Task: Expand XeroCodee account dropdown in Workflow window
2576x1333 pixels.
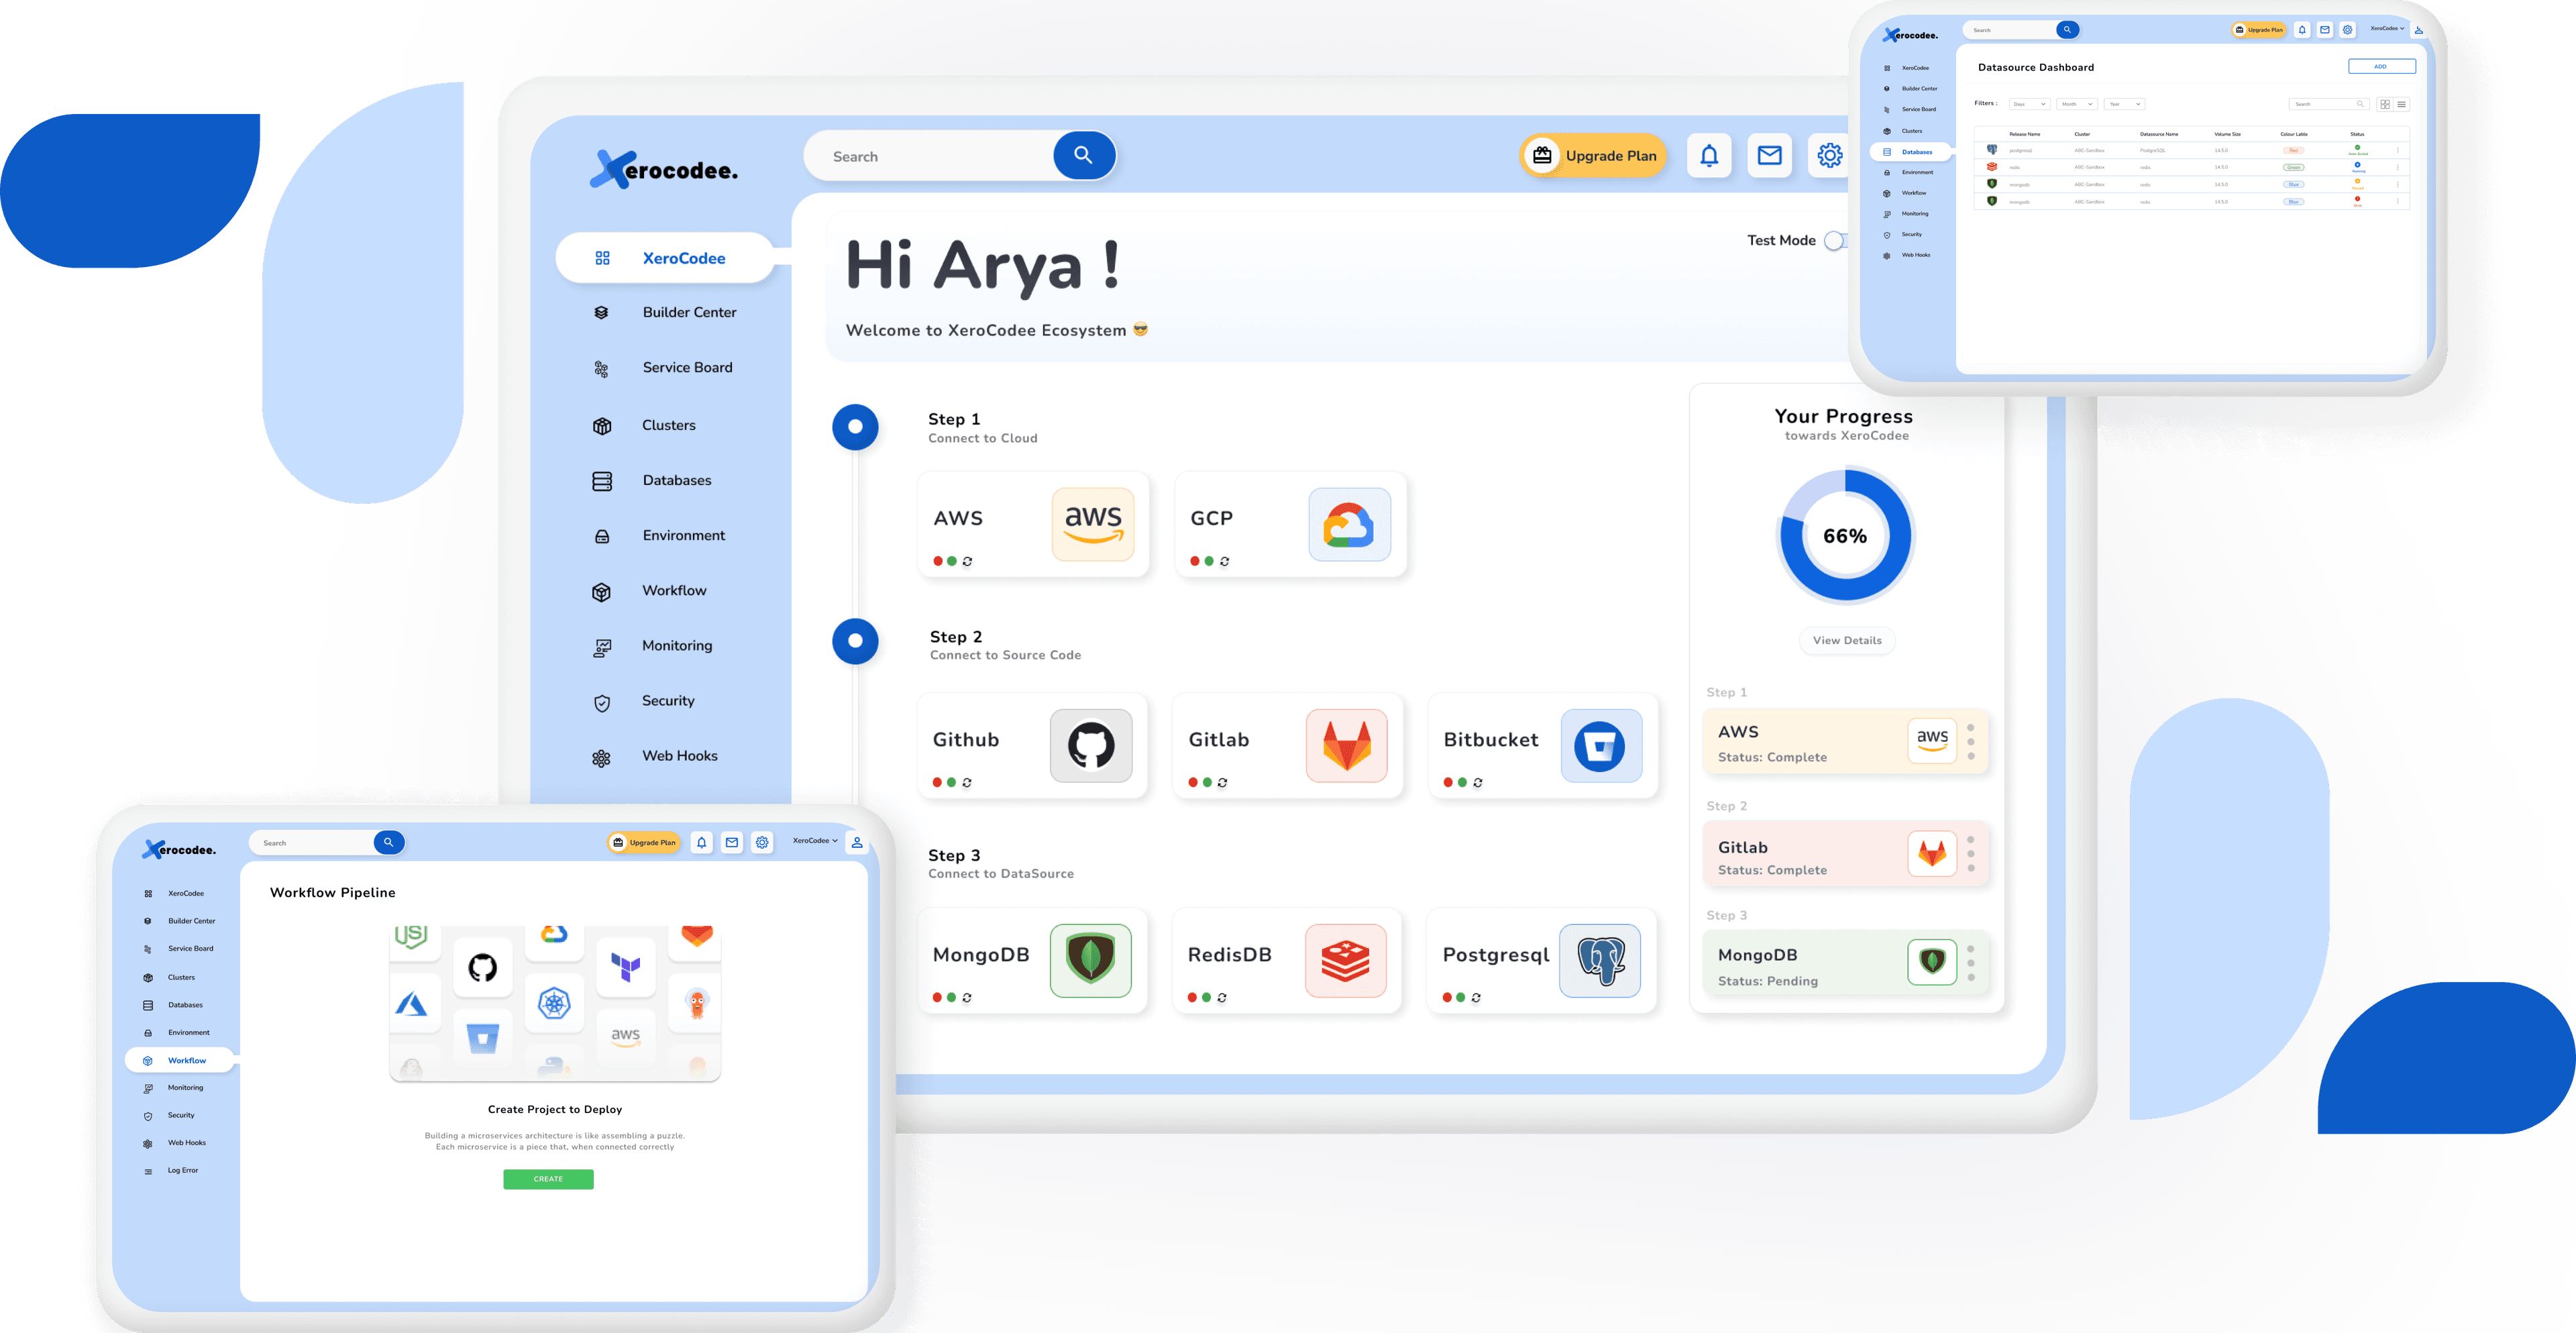Action: click(x=815, y=841)
